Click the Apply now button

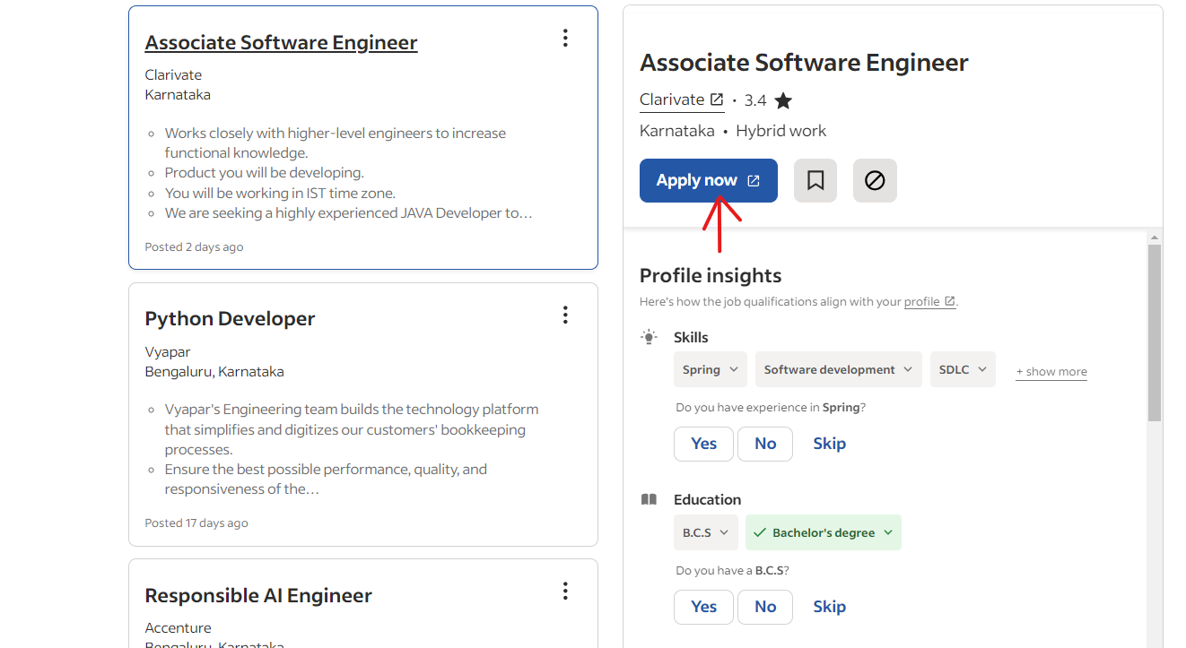point(709,181)
